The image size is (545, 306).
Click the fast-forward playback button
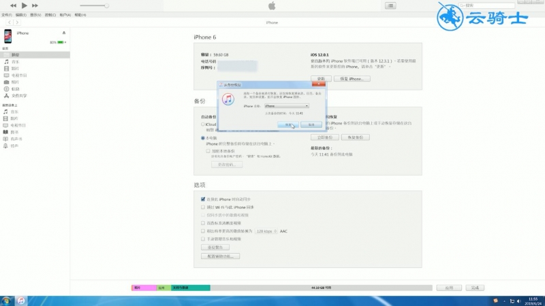coord(35,5)
